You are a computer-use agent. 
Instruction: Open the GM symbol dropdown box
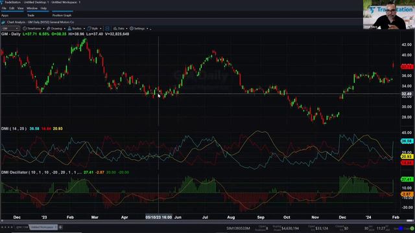coord(10,28)
